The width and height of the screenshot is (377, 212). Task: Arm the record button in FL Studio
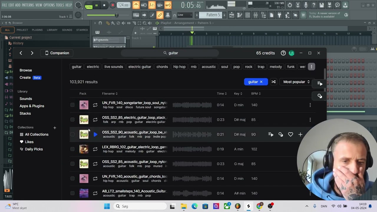(113, 5)
